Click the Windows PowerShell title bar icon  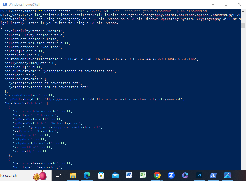pos(5,4)
